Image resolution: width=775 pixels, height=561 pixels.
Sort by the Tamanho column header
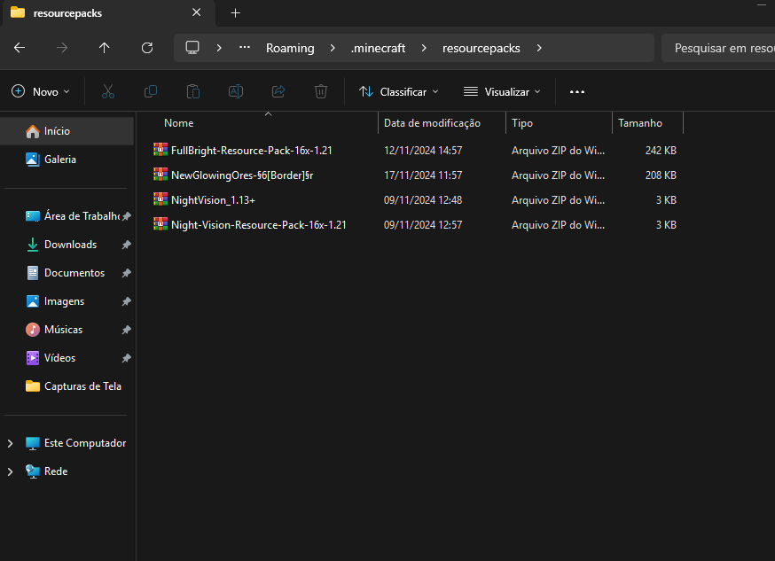tap(647, 123)
